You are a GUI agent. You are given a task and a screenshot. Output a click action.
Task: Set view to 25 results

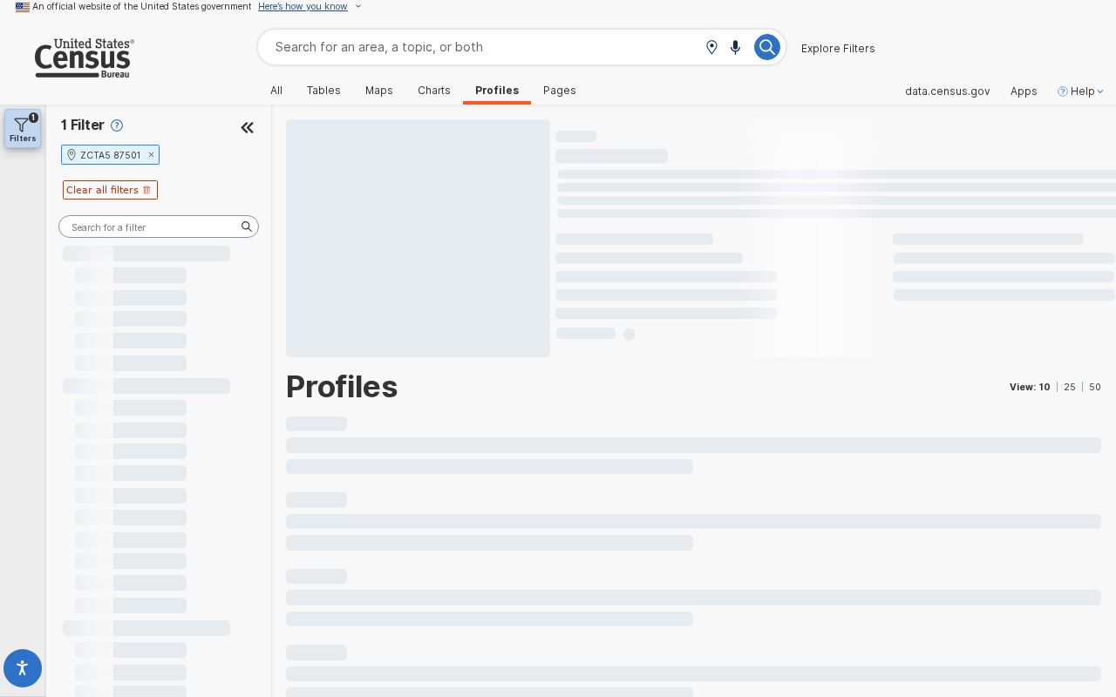(1070, 387)
